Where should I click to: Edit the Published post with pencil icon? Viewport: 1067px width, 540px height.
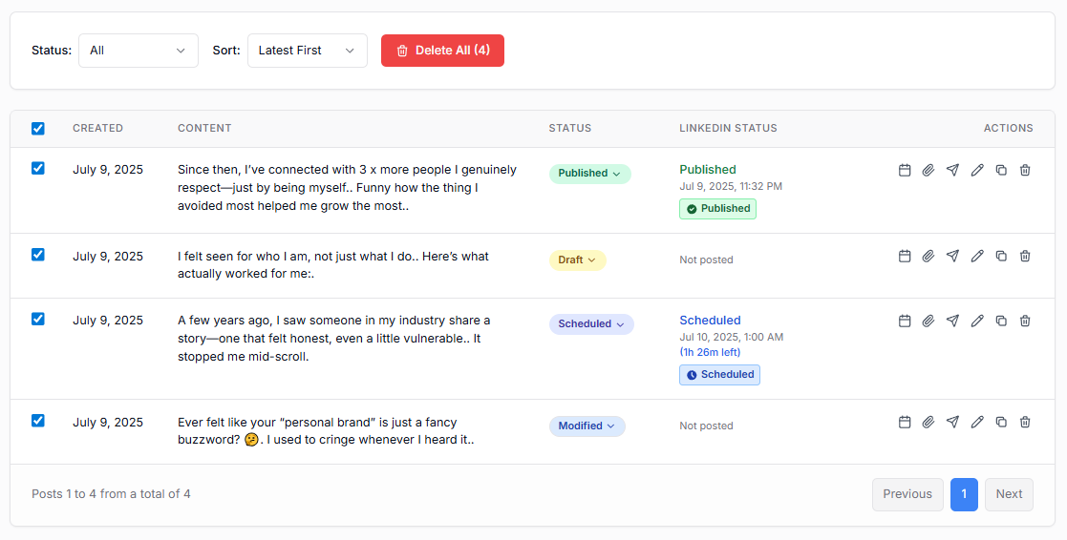click(977, 170)
